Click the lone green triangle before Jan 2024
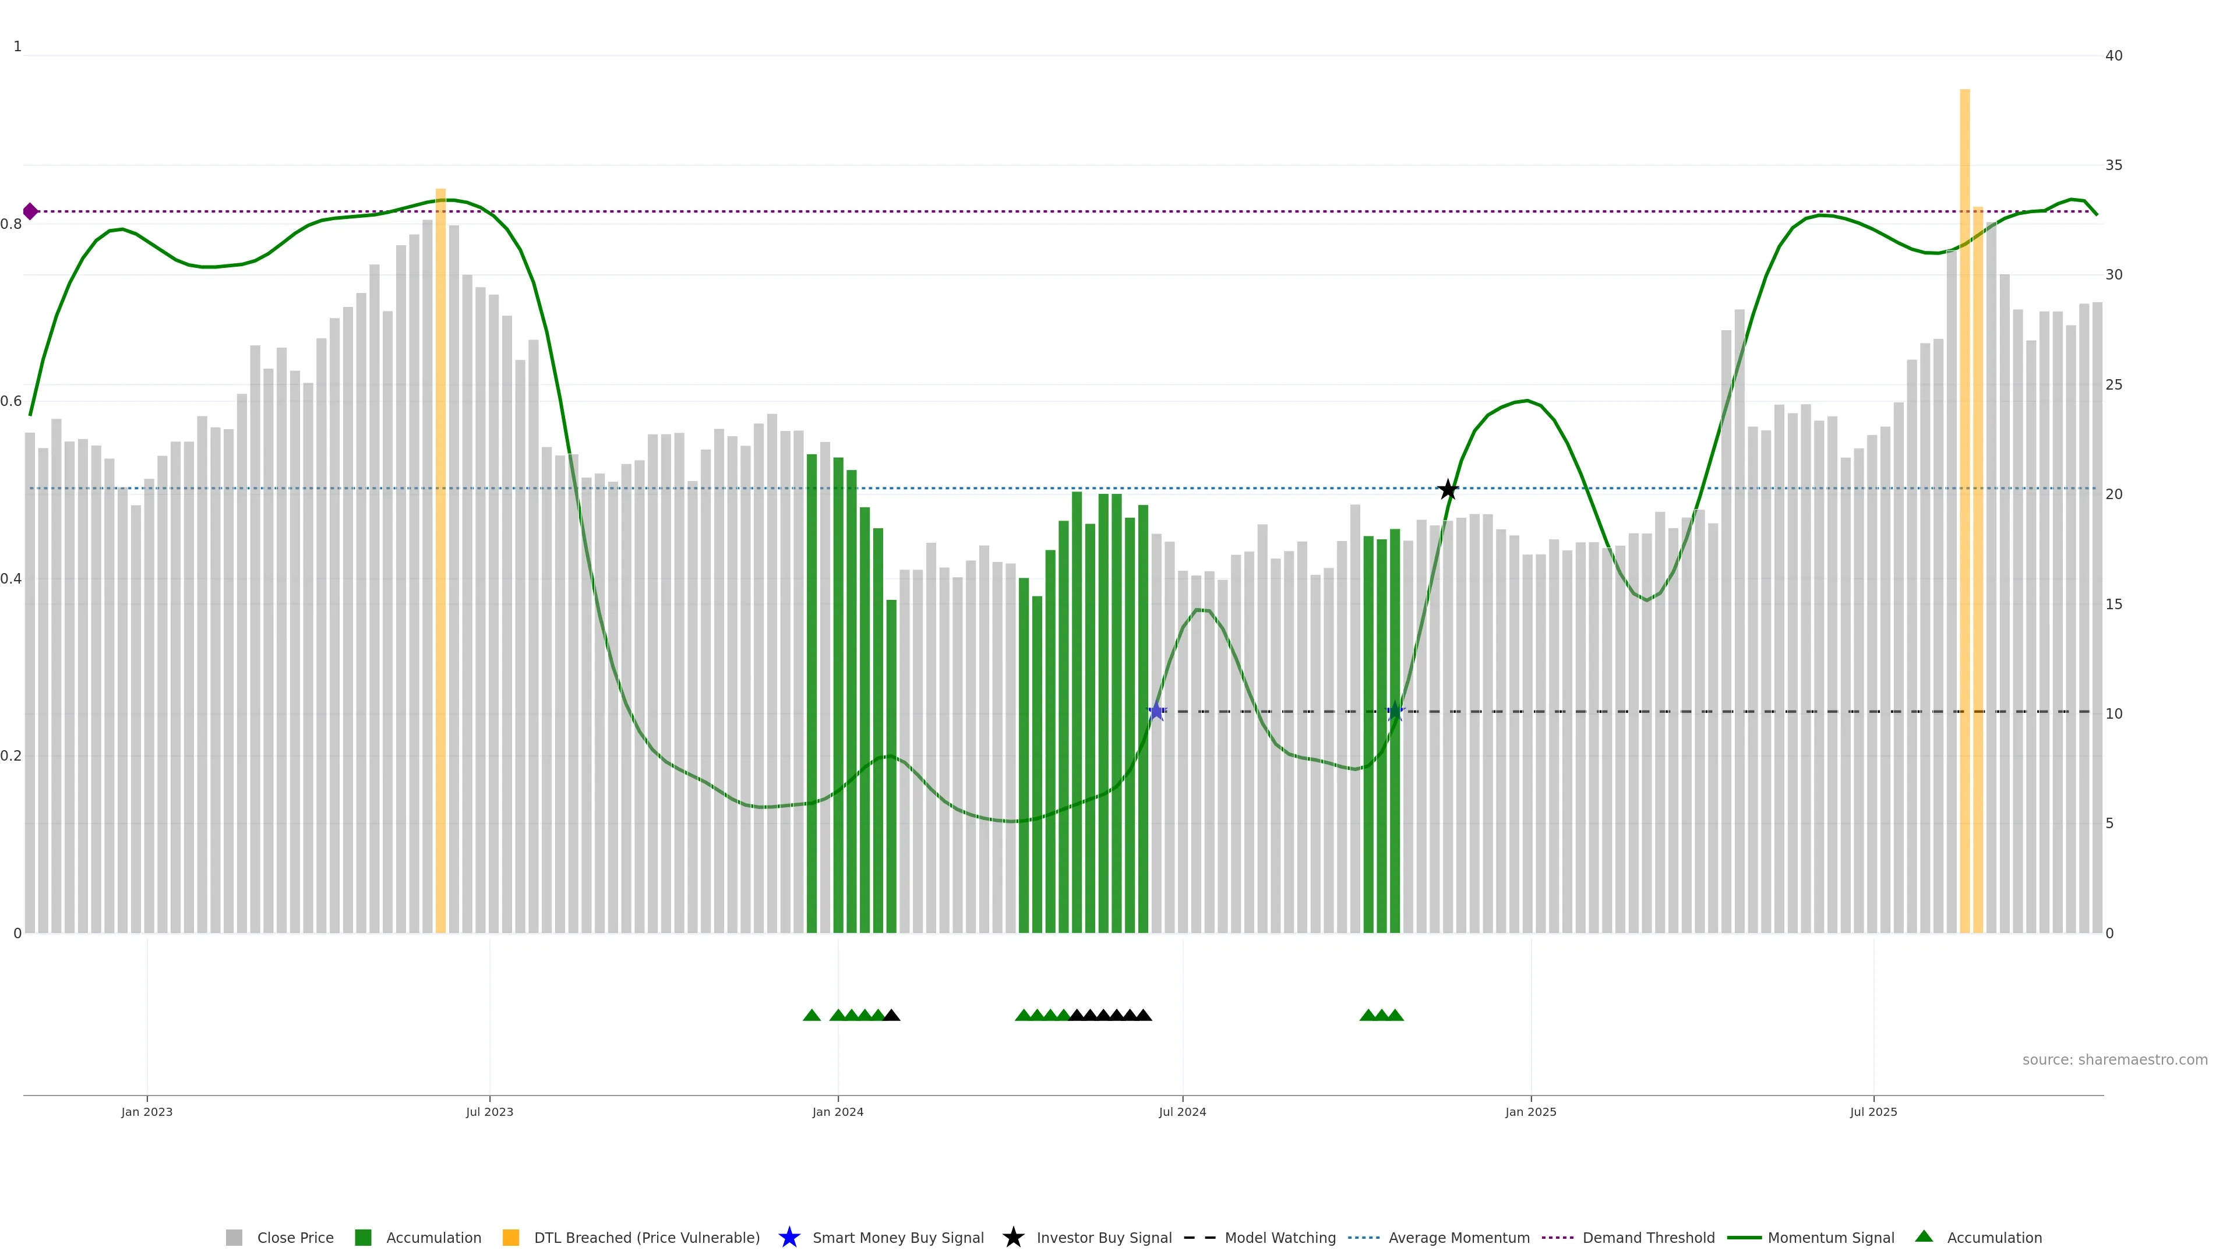Viewport: 2237px width, 1258px height. 812,1015
